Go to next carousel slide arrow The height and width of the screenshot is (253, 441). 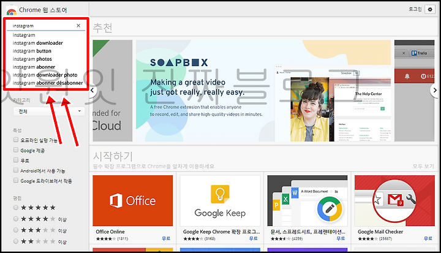[435, 90]
